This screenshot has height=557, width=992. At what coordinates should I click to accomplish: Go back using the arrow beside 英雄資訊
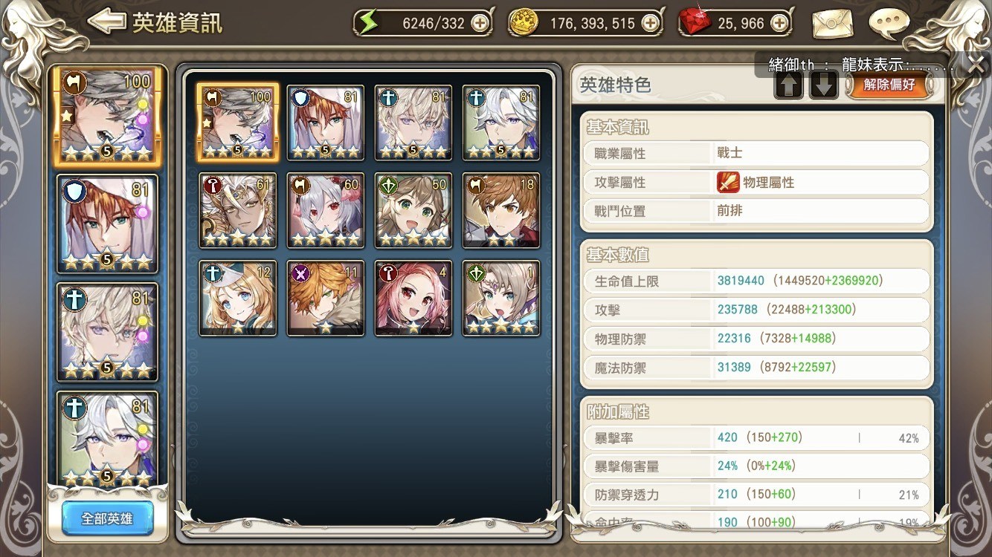[106, 22]
